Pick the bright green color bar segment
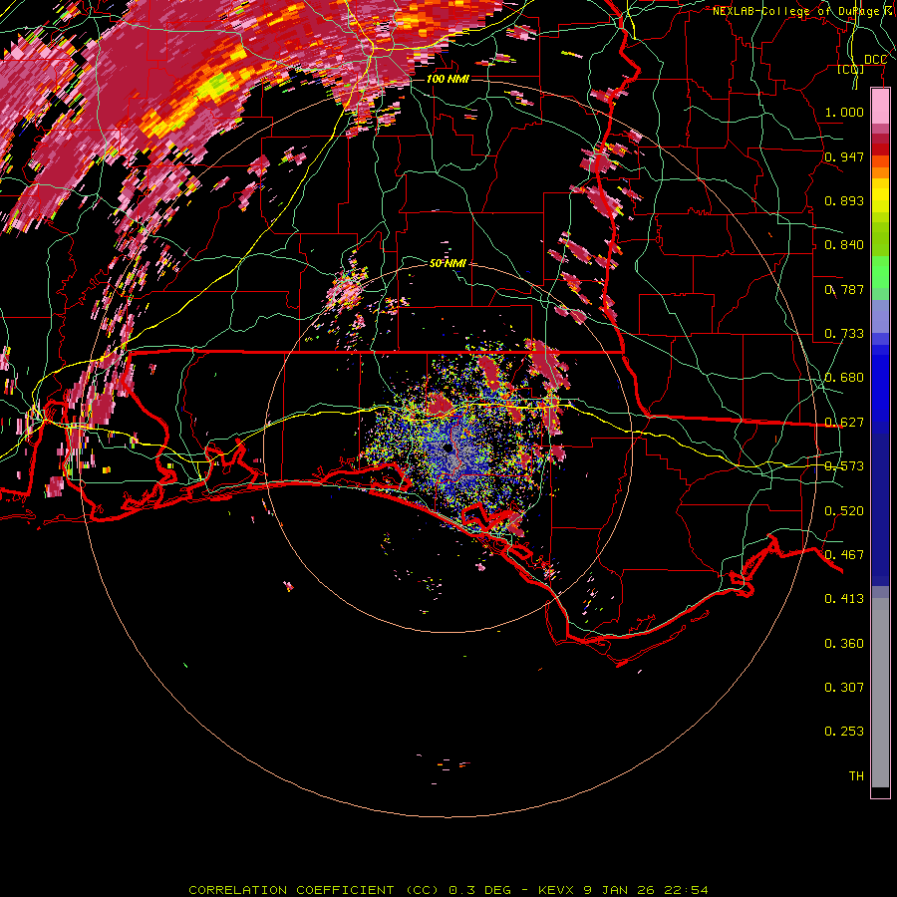This screenshot has width=897, height=897. [880, 272]
